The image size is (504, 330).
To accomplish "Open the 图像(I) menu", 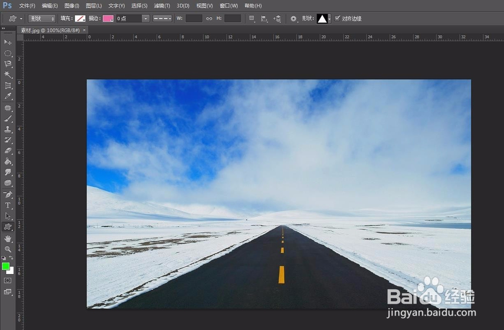I will (x=72, y=6).
